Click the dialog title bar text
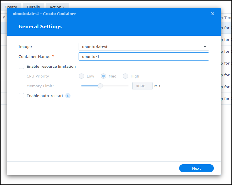Screen dimensions: 232x185 (x=44, y=14)
